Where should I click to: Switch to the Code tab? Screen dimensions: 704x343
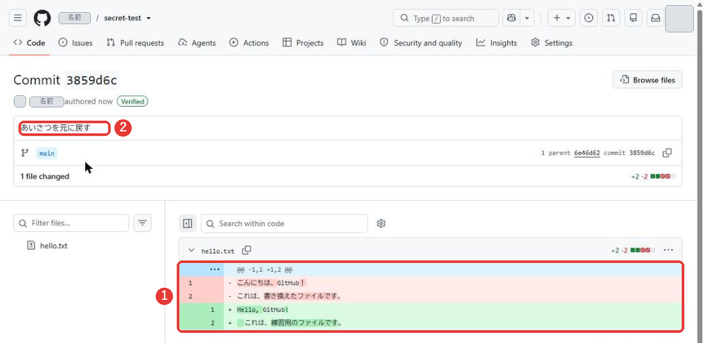29,43
